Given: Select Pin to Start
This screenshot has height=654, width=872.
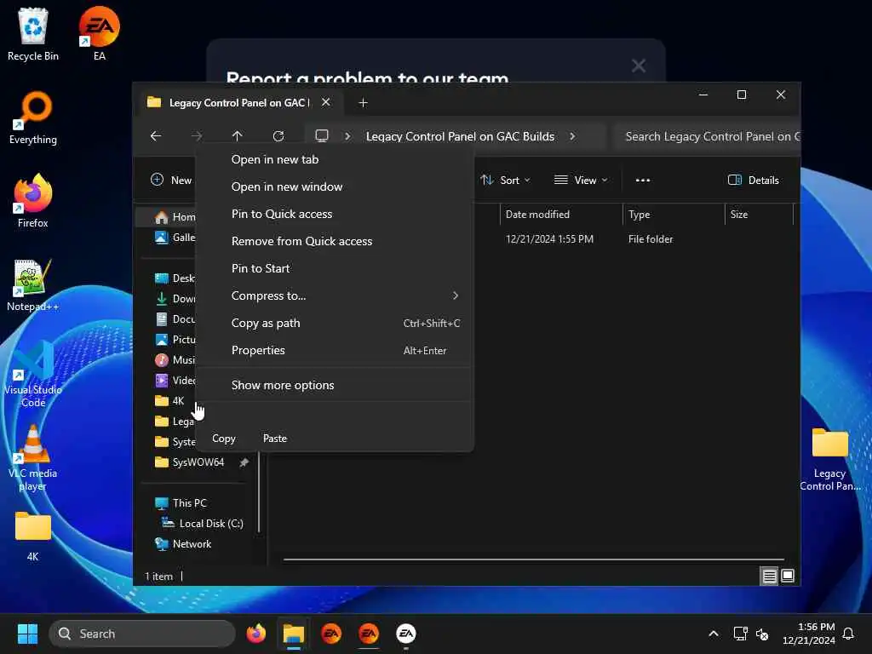Looking at the screenshot, I should click(335, 268).
